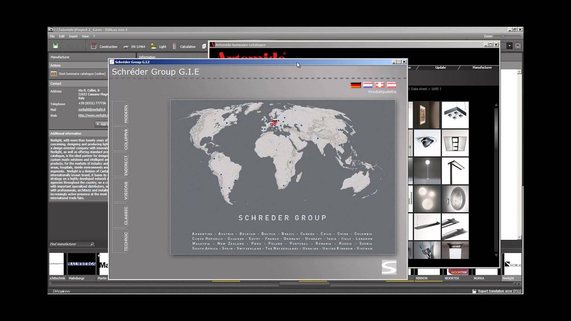
Task: Open the Update tab in the Artemide catalogue
Action: (x=440, y=67)
